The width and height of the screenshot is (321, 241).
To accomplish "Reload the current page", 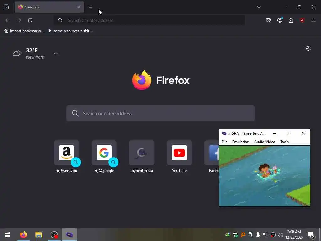I will click(x=30, y=20).
